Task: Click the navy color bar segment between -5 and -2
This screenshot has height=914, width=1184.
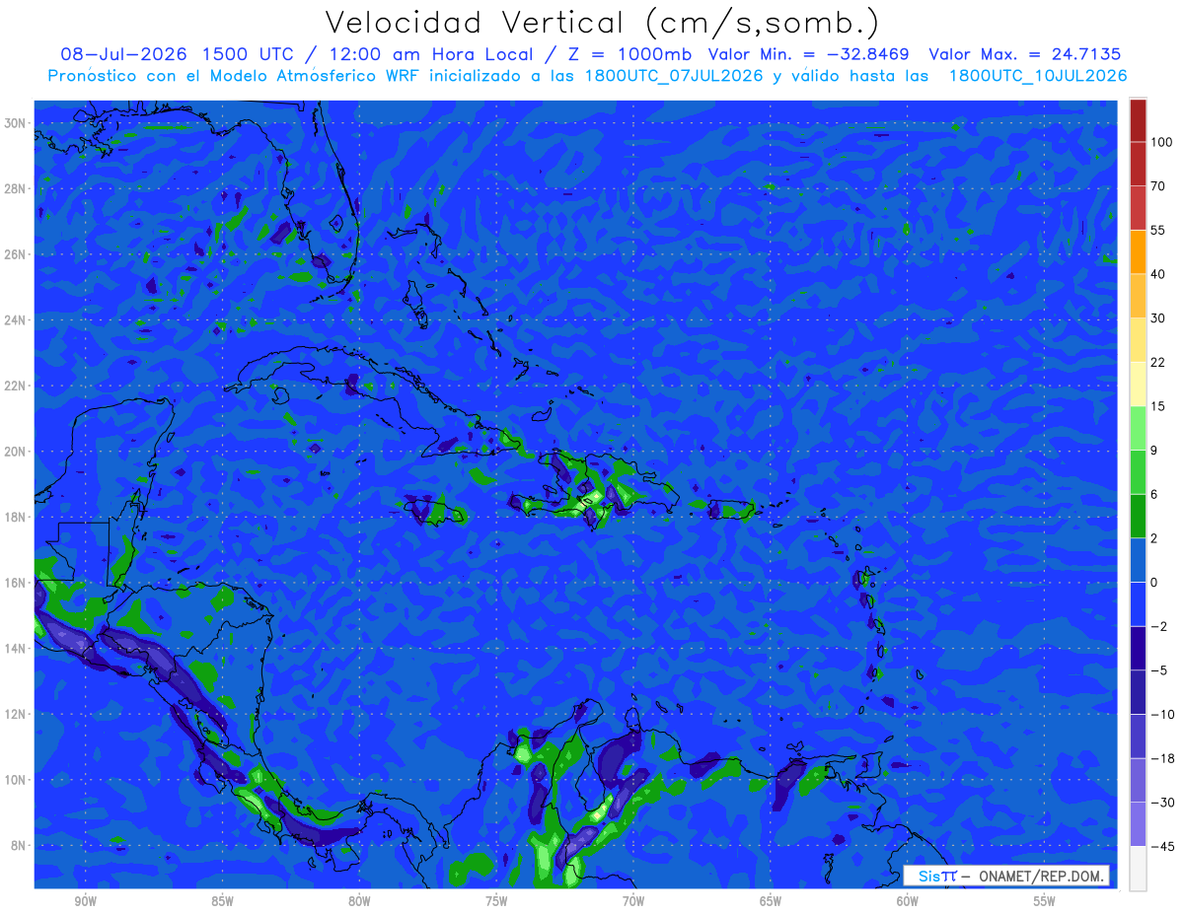Action: (x=1138, y=648)
